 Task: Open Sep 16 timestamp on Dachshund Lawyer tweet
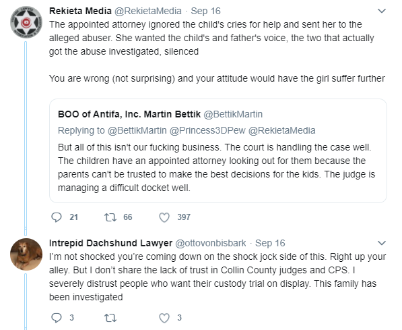pos(270,243)
